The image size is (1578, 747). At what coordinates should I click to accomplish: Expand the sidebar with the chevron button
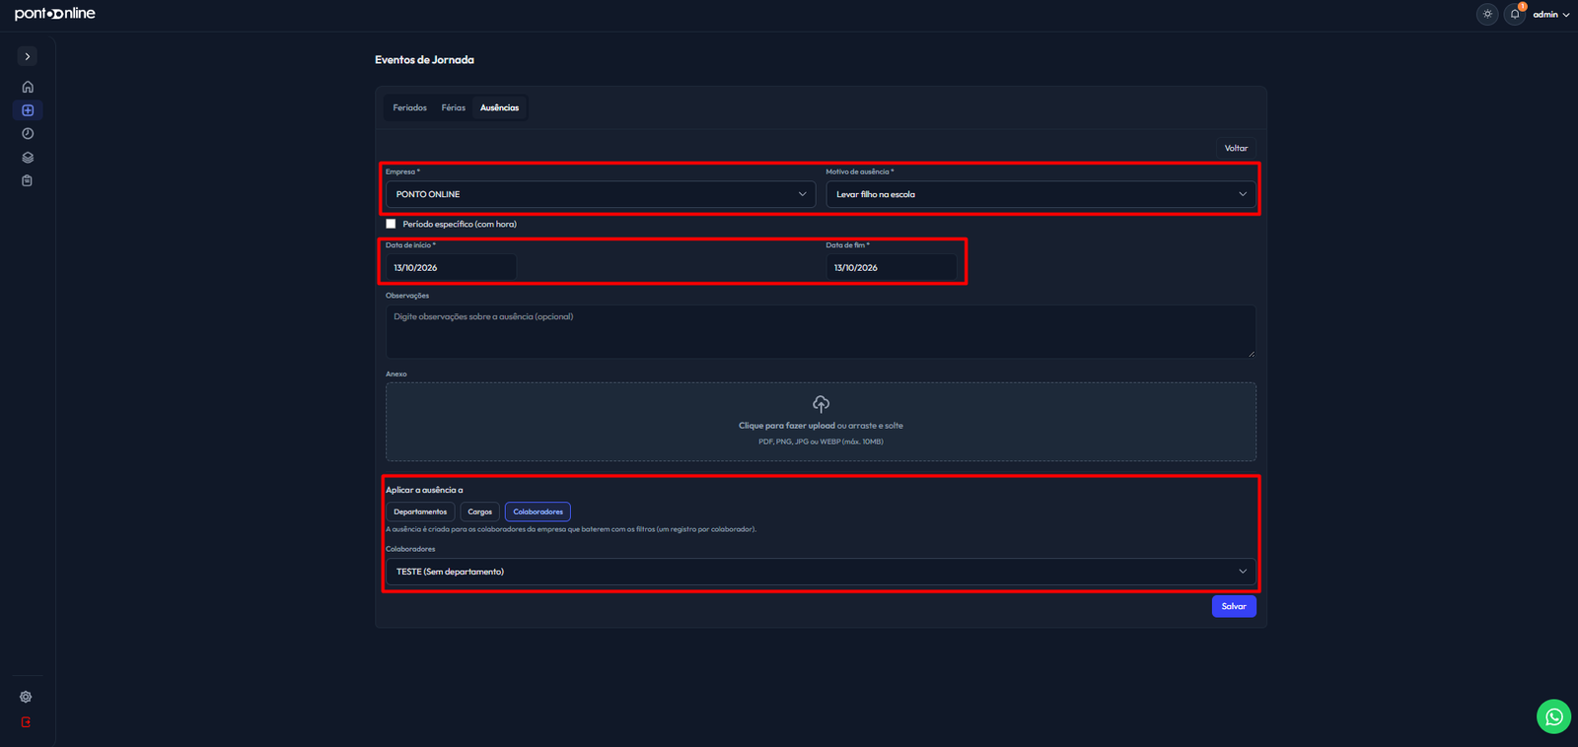coord(28,56)
